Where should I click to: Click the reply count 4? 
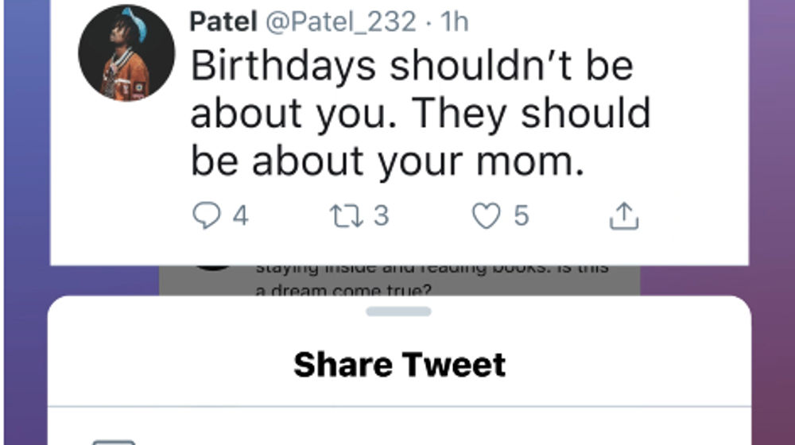click(239, 216)
